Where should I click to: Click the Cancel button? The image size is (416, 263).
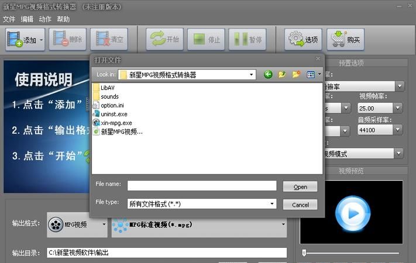coord(300,205)
